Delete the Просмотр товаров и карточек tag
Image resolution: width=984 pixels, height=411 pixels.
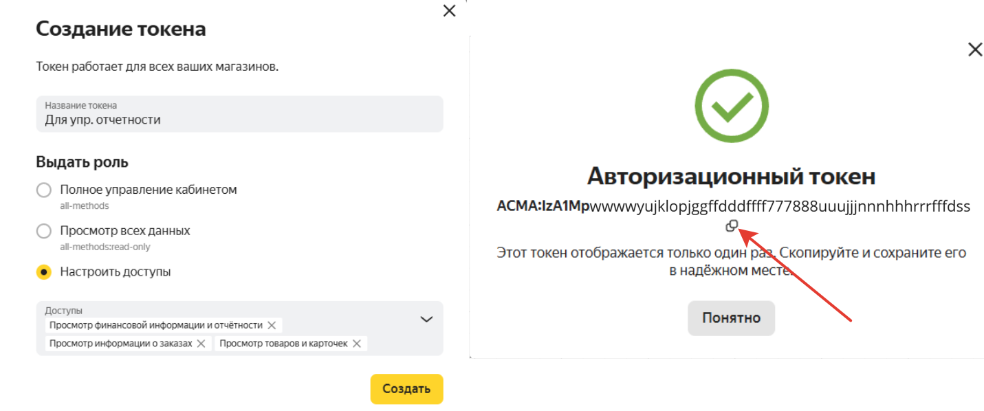coord(357,344)
